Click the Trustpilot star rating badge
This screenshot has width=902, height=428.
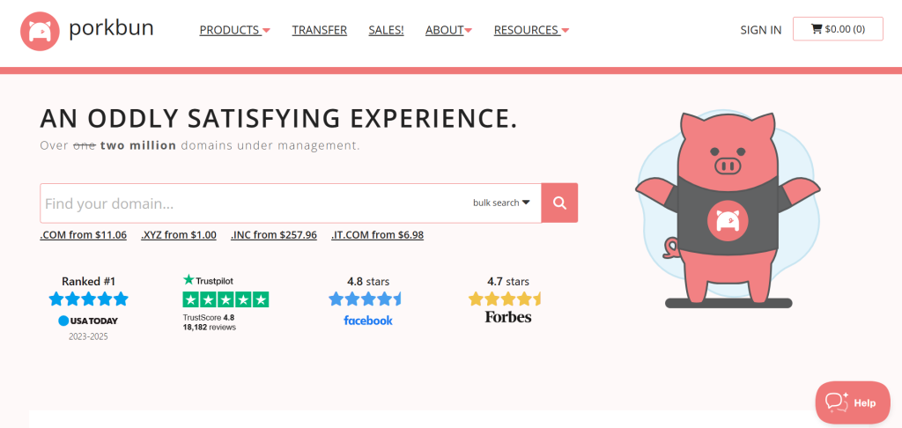pos(225,299)
